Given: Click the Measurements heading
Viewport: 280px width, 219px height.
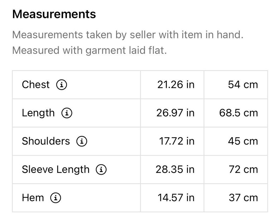Looking at the screenshot, I should pyautogui.click(x=54, y=14).
